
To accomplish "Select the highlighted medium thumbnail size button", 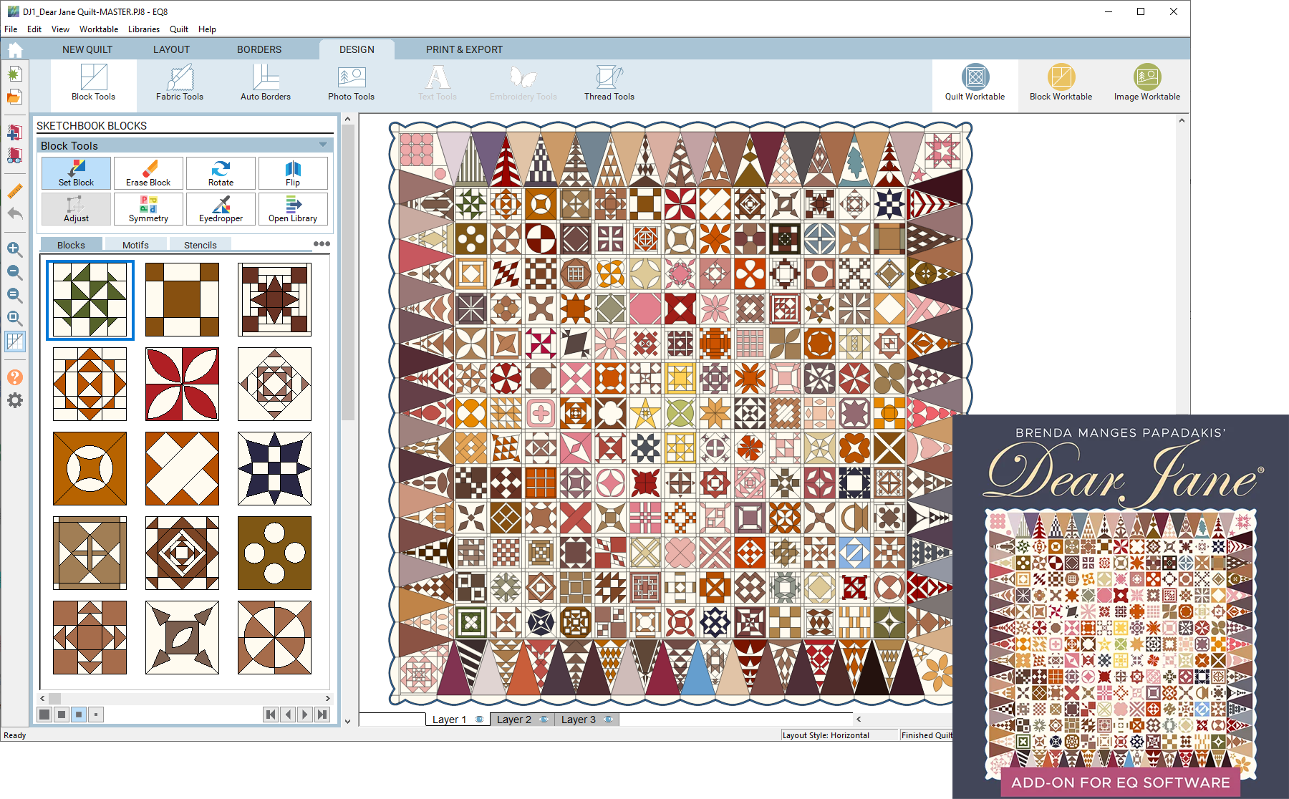I will click(79, 714).
